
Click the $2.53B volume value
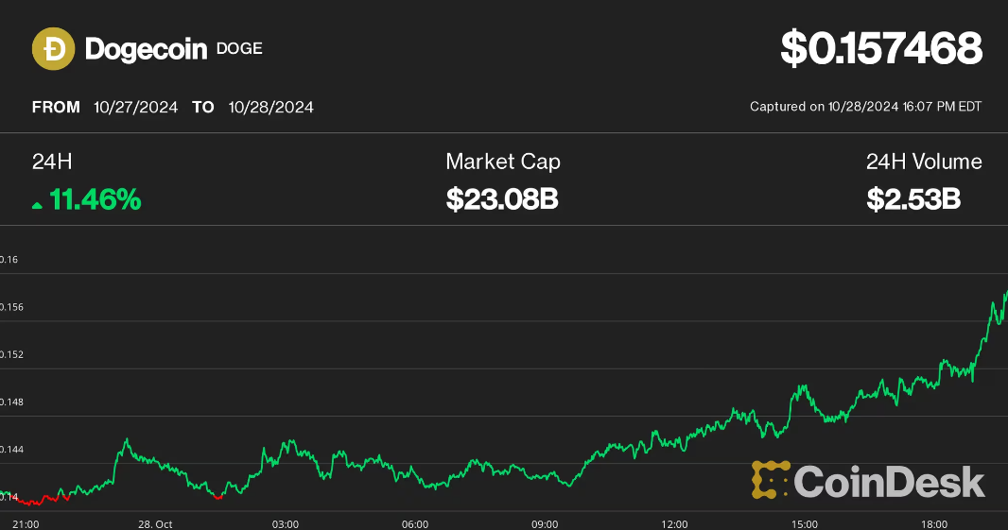click(x=913, y=199)
